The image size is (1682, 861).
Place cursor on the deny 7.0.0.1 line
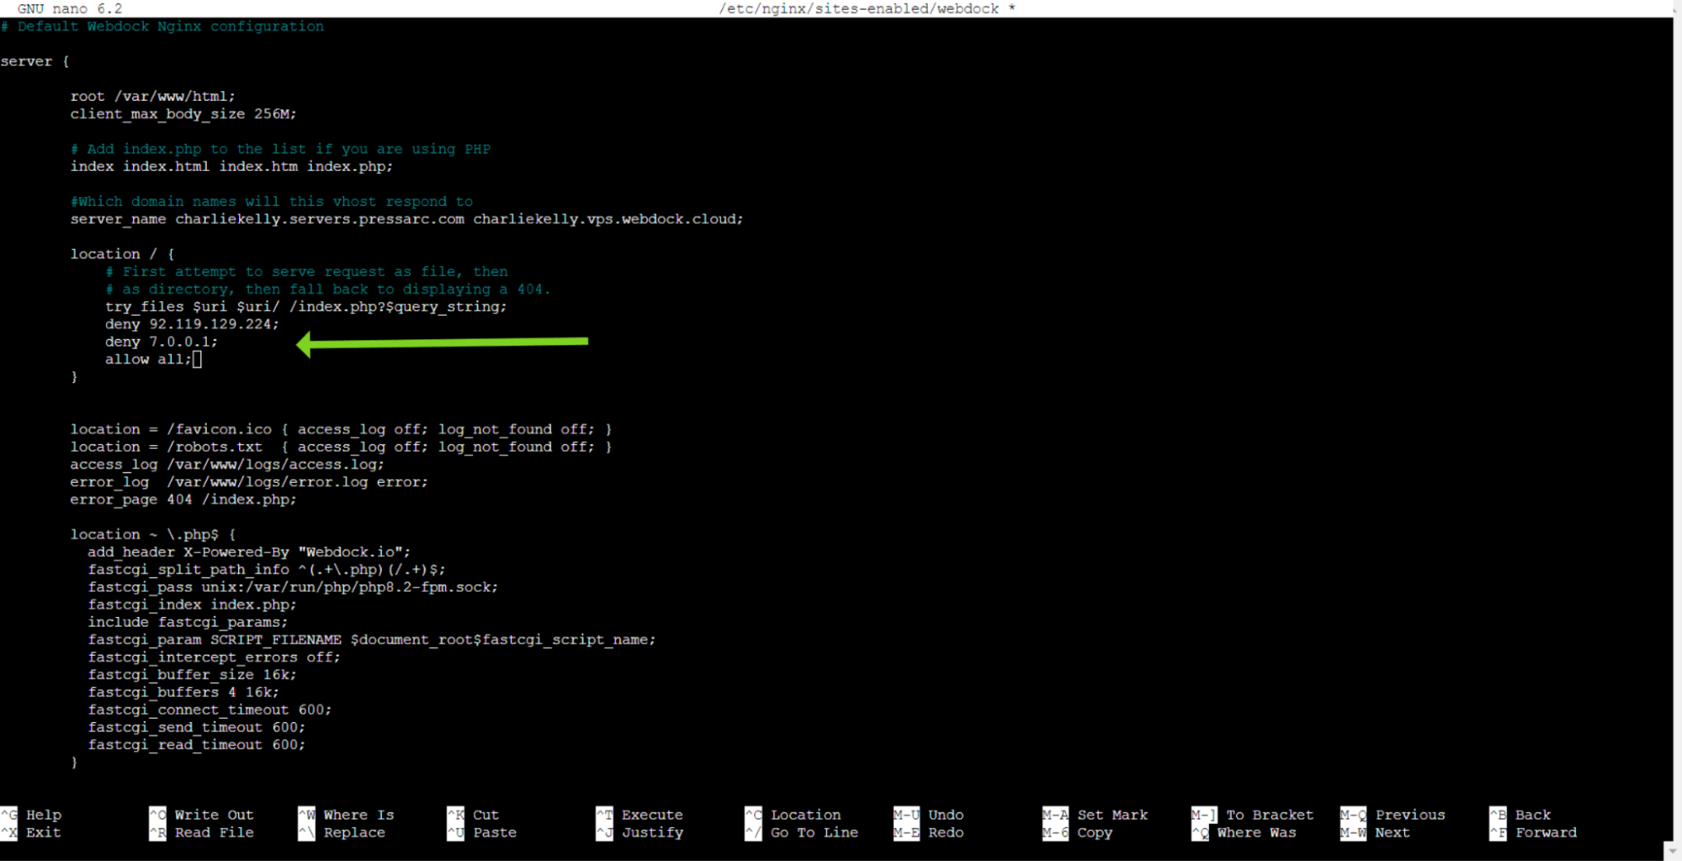point(161,342)
